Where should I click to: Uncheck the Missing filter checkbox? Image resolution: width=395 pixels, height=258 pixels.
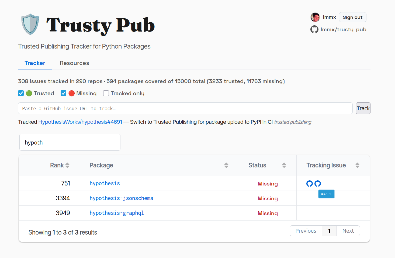click(x=64, y=93)
